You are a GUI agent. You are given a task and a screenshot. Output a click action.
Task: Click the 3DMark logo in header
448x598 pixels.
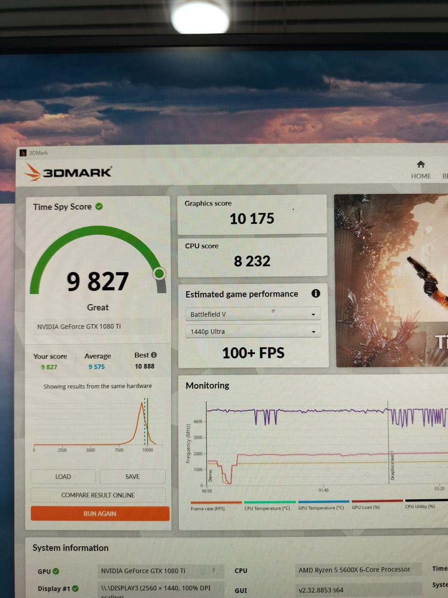(68, 172)
